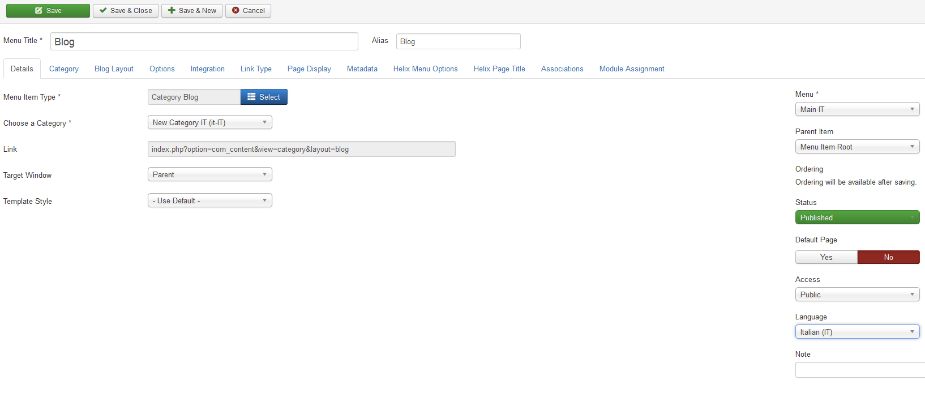Set Default Page to No
This screenshot has width=925, height=397.
(x=888, y=257)
